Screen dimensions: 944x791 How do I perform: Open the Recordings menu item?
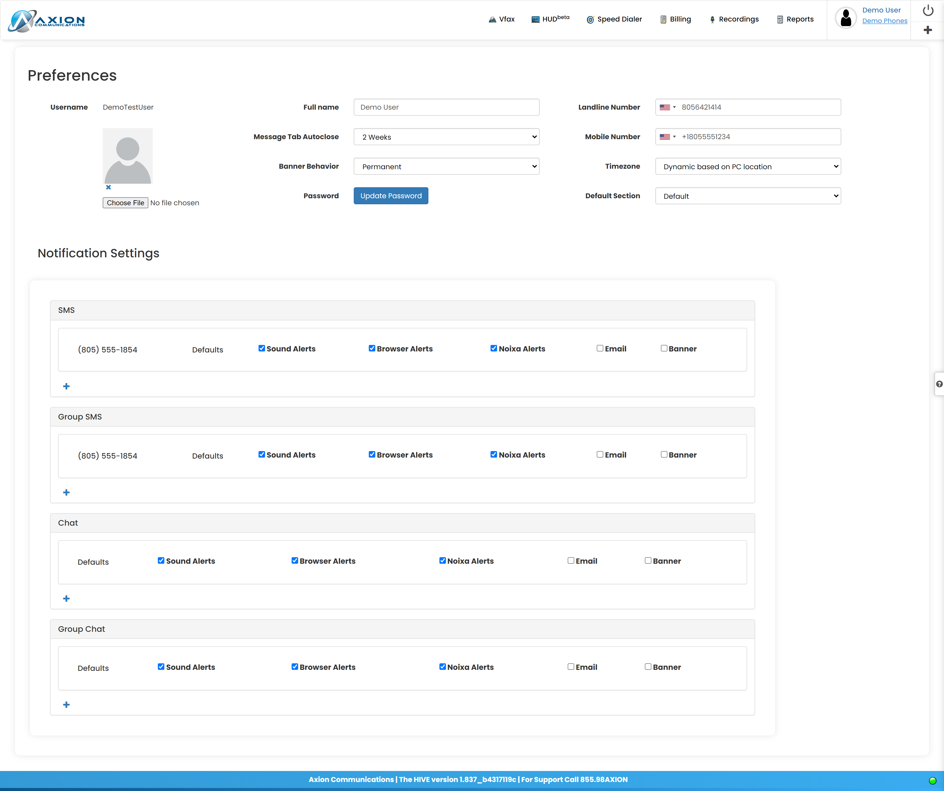coord(734,19)
